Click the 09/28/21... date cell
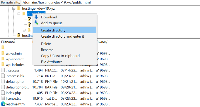This screenshot has width=200, height=107. (69, 87)
